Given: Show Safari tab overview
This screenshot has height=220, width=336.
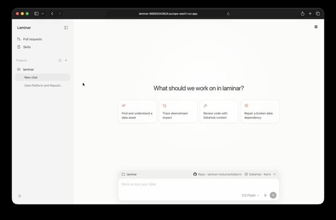Looking at the screenshot, I should [x=318, y=13].
